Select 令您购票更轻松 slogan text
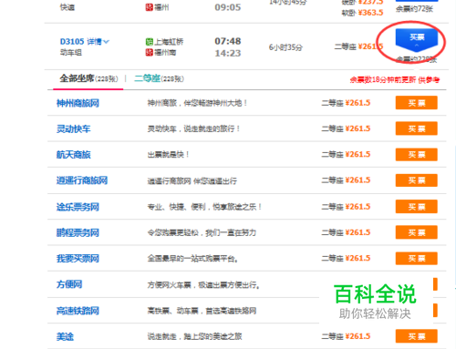 pyautogui.click(x=202, y=232)
